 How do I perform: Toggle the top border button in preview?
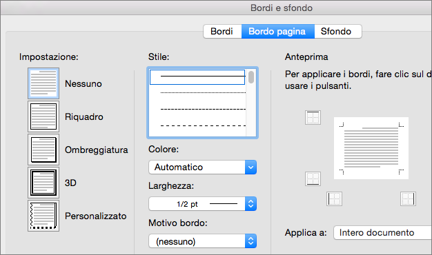click(x=313, y=117)
